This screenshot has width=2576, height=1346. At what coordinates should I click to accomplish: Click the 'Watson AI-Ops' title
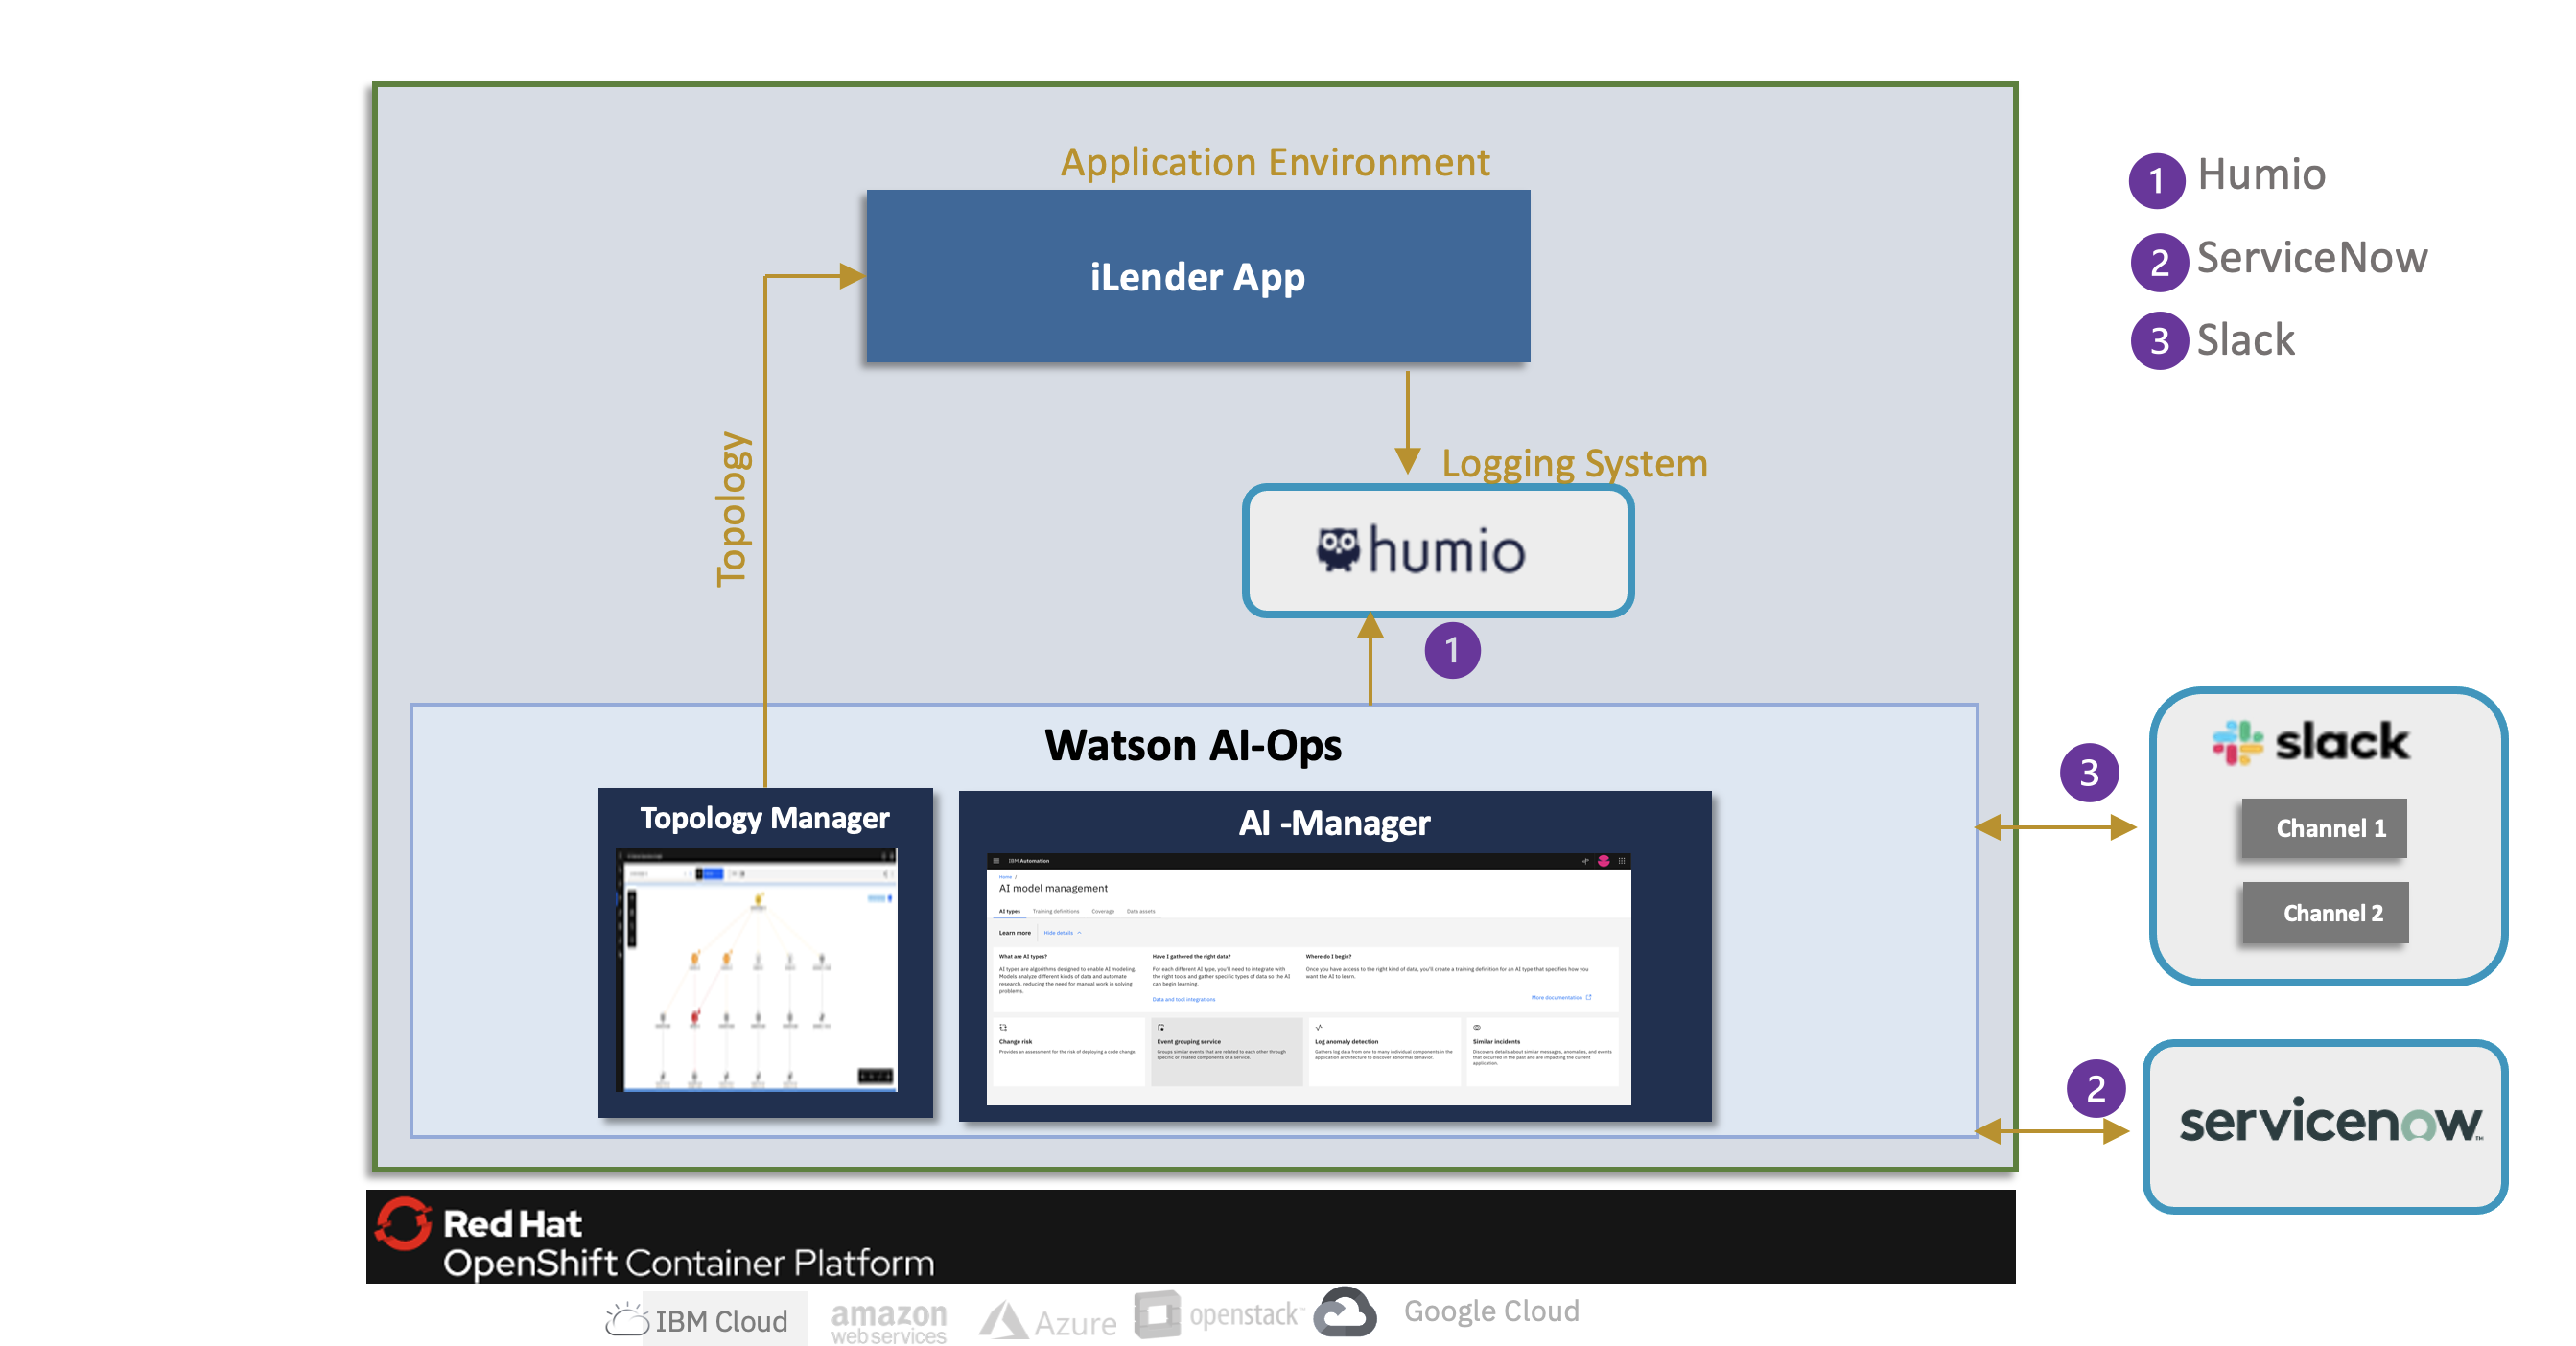[1193, 746]
